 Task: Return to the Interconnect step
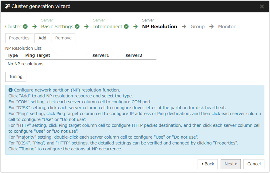click(108, 27)
